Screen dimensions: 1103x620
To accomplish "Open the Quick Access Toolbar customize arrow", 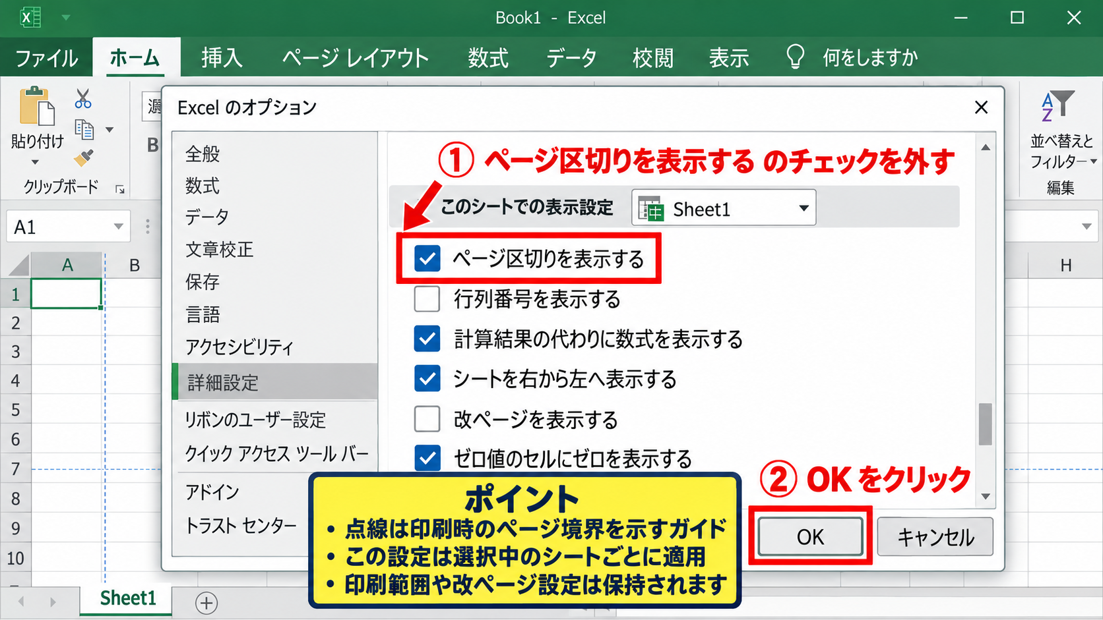I will [66, 18].
